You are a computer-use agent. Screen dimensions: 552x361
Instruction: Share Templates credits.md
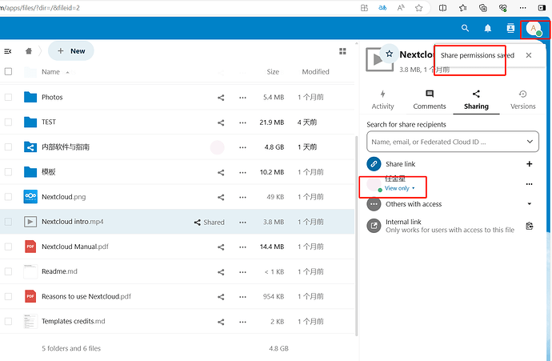pyautogui.click(x=221, y=322)
